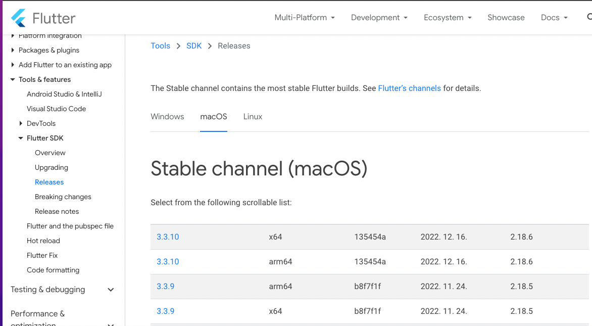The width and height of the screenshot is (592, 326).
Task: Switch to the Linux tab
Action: pos(253,117)
